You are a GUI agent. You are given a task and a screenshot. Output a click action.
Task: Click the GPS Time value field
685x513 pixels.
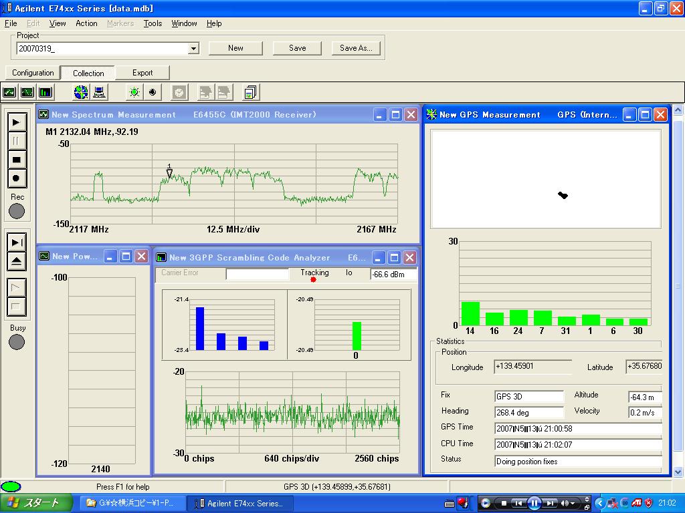click(x=578, y=429)
